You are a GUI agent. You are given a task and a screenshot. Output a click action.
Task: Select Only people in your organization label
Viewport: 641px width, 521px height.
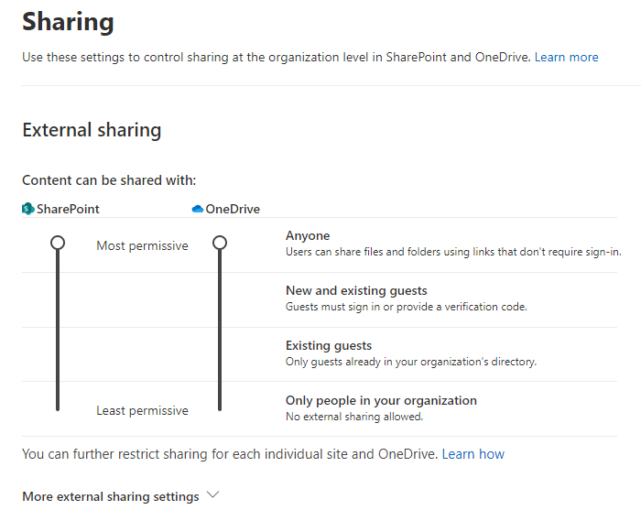381,400
